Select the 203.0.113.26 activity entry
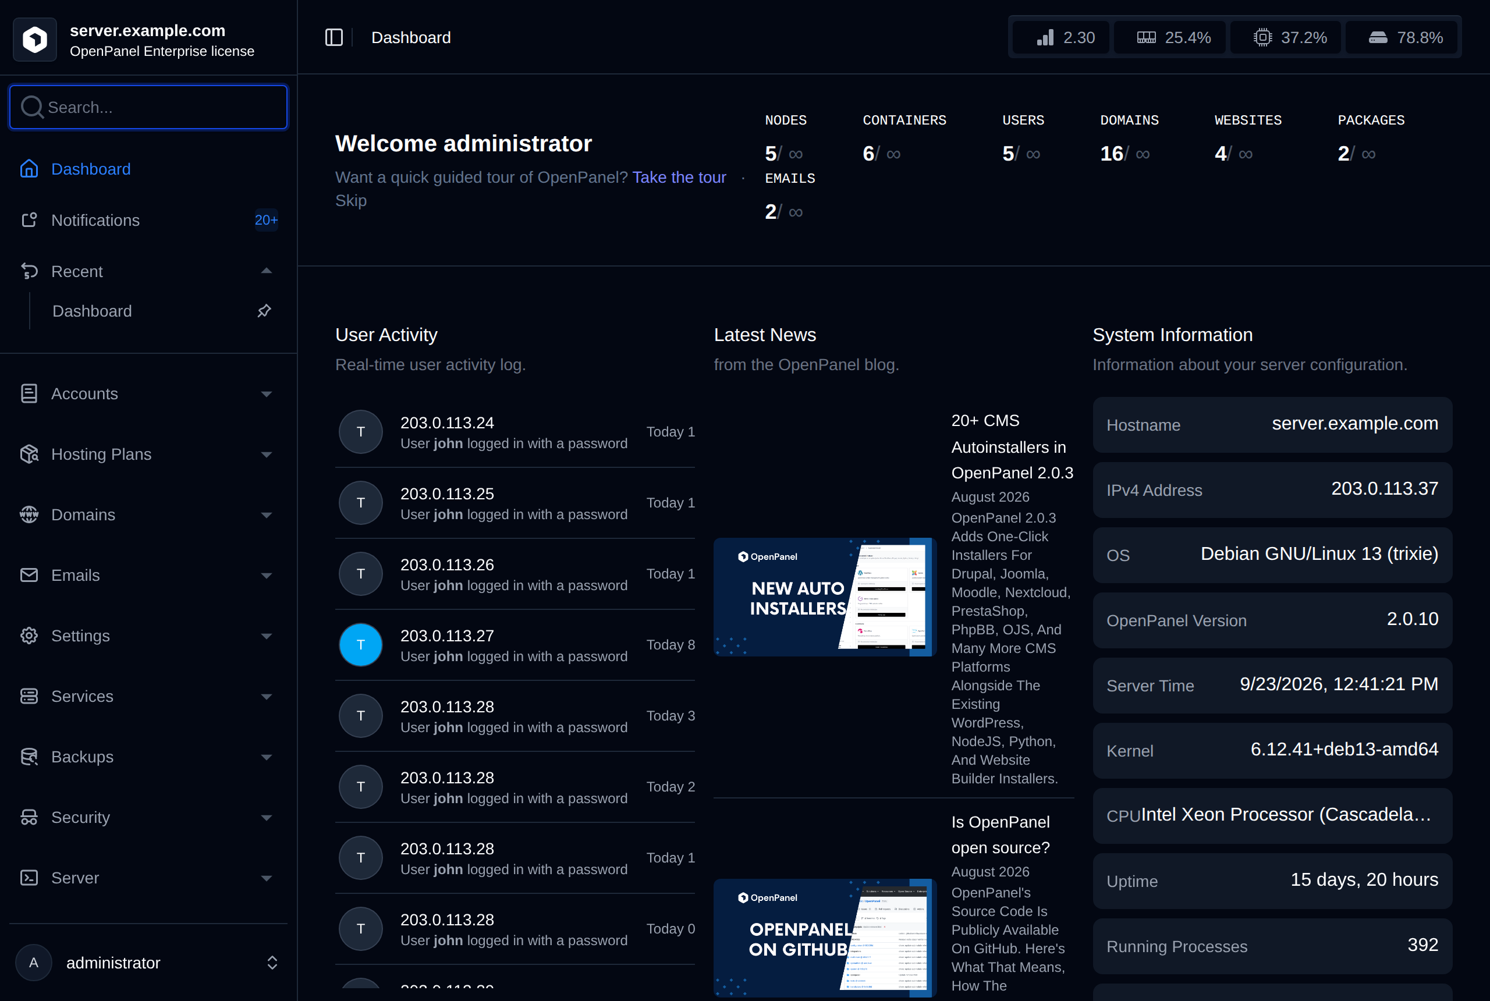The width and height of the screenshot is (1490, 1001). [x=515, y=574]
